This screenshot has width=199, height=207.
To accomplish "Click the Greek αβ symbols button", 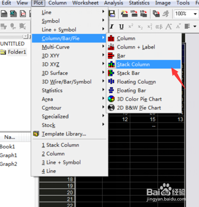I will (x=159, y=26).
